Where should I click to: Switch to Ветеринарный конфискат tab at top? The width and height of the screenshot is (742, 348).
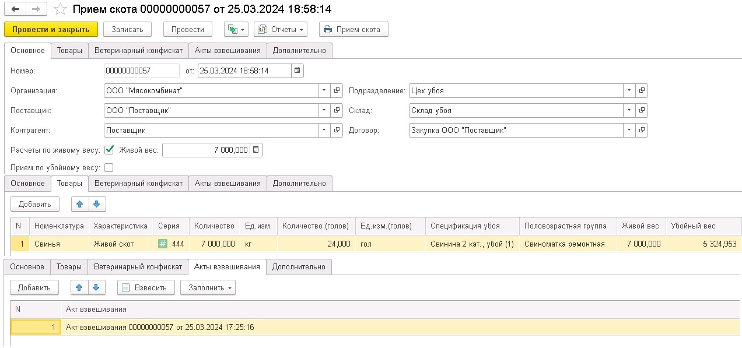pyautogui.click(x=138, y=51)
